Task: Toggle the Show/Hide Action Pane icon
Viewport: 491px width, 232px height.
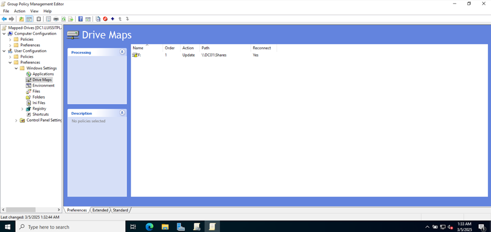Action: point(88,19)
